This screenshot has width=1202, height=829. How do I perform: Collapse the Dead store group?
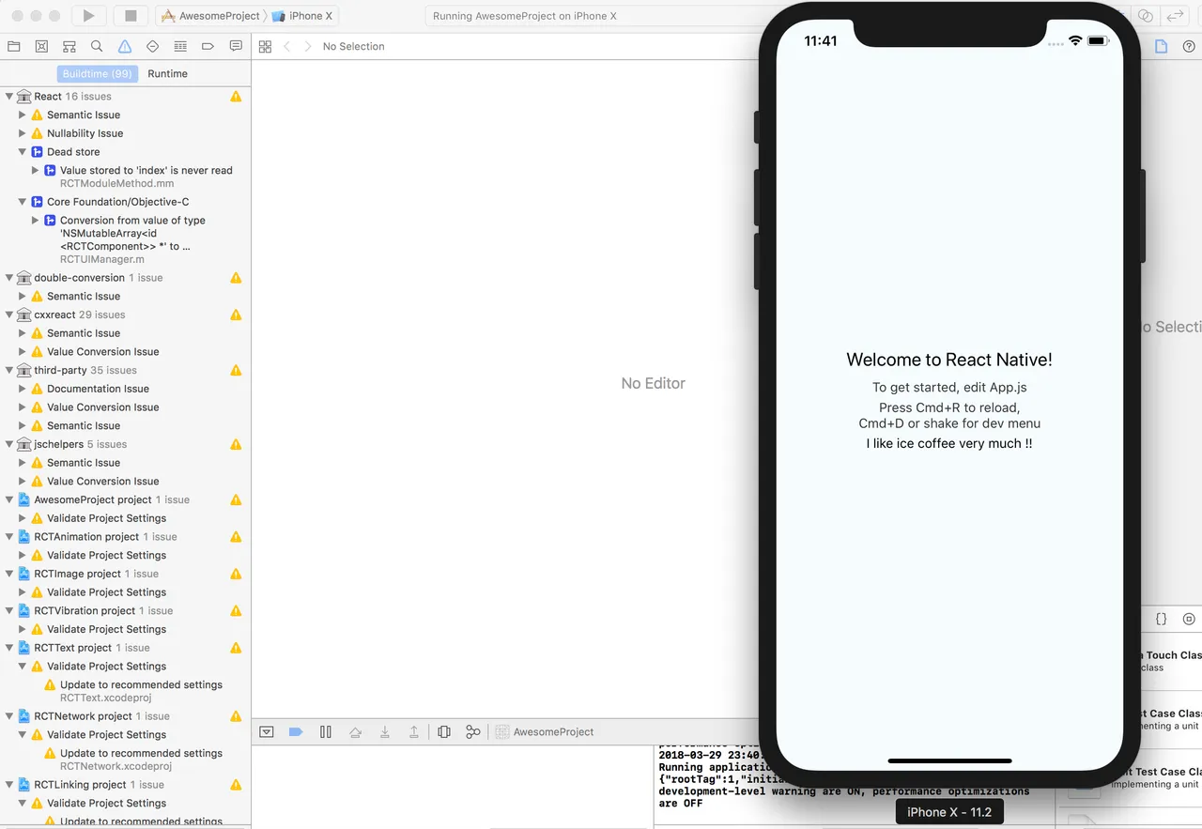[23, 151]
